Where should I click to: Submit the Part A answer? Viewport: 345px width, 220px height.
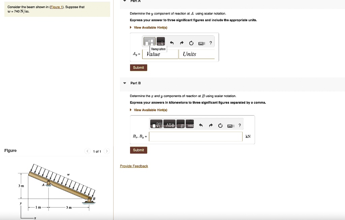click(138, 67)
